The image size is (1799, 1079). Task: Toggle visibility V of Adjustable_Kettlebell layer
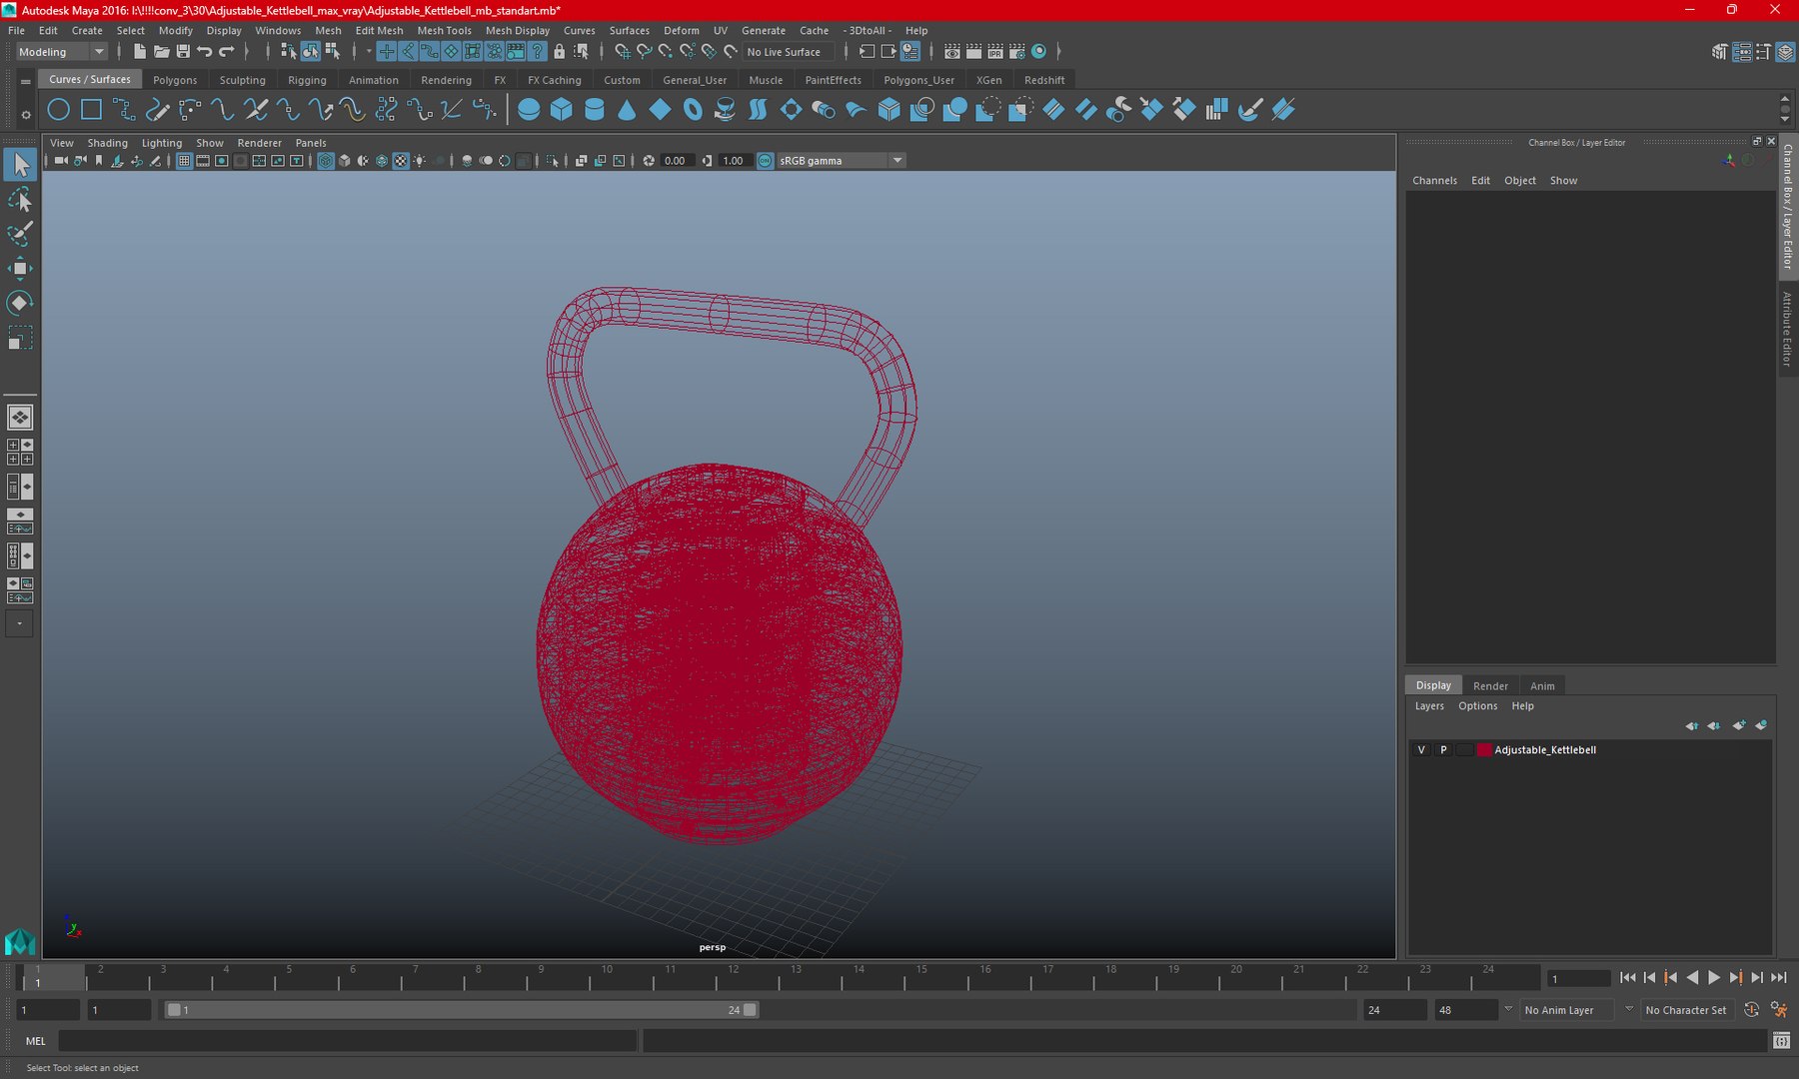(x=1421, y=750)
